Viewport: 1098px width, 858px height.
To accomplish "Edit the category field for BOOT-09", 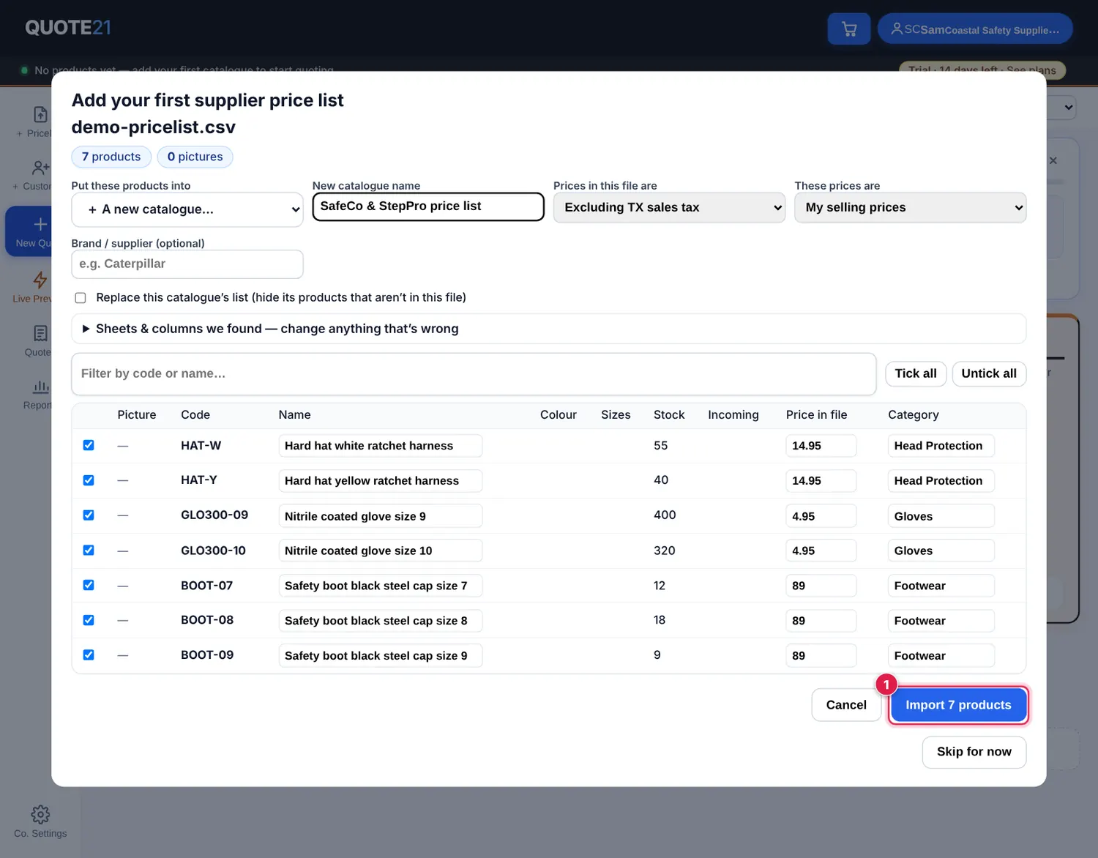I will coord(941,656).
